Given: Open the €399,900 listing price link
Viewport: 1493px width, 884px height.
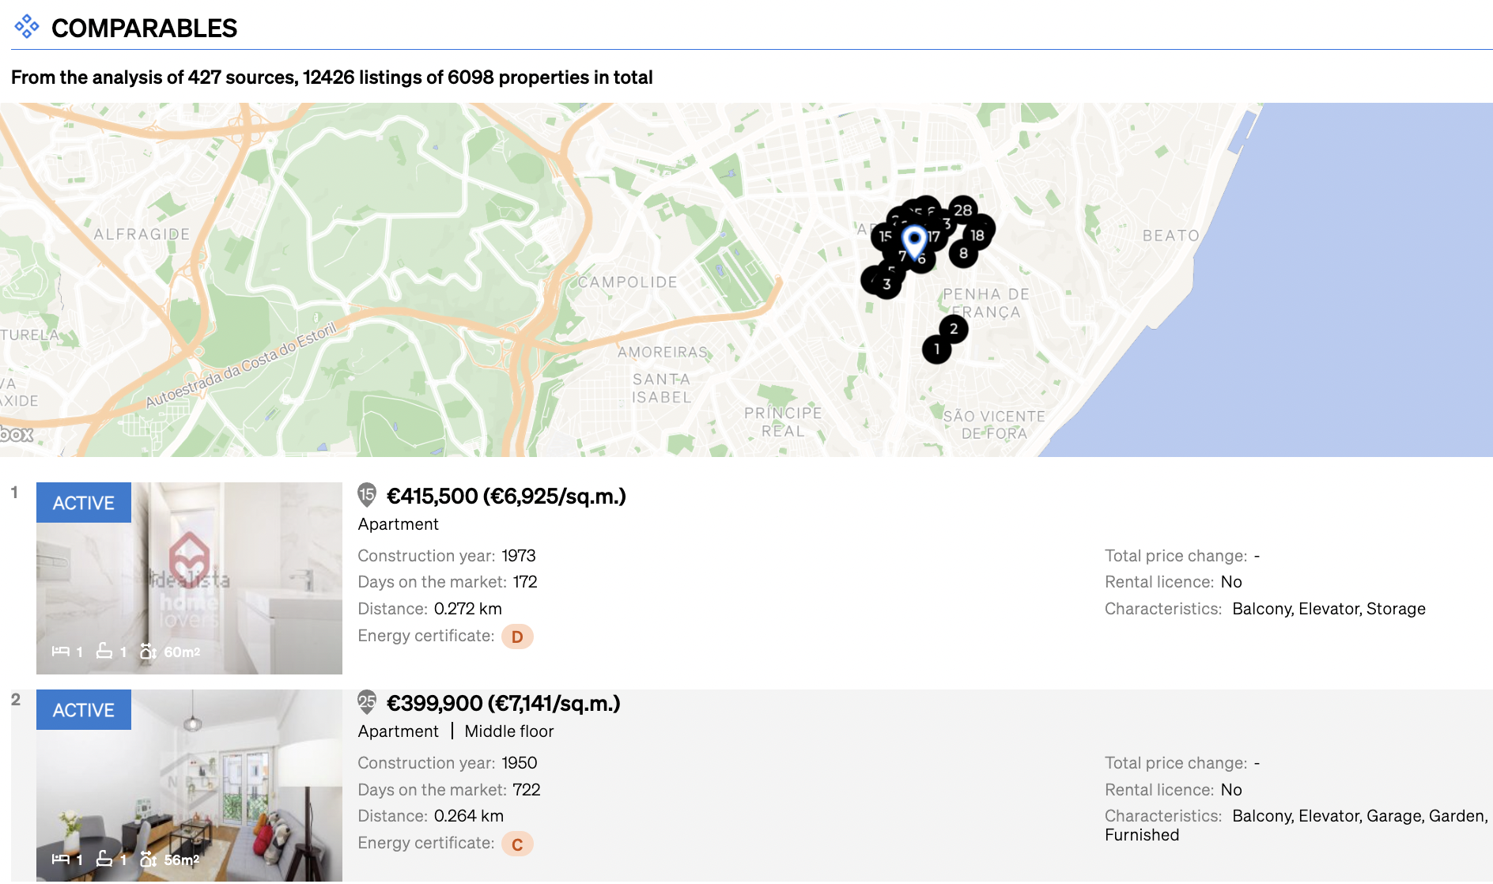Looking at the screenshot, I should click(x=502, y=703).
